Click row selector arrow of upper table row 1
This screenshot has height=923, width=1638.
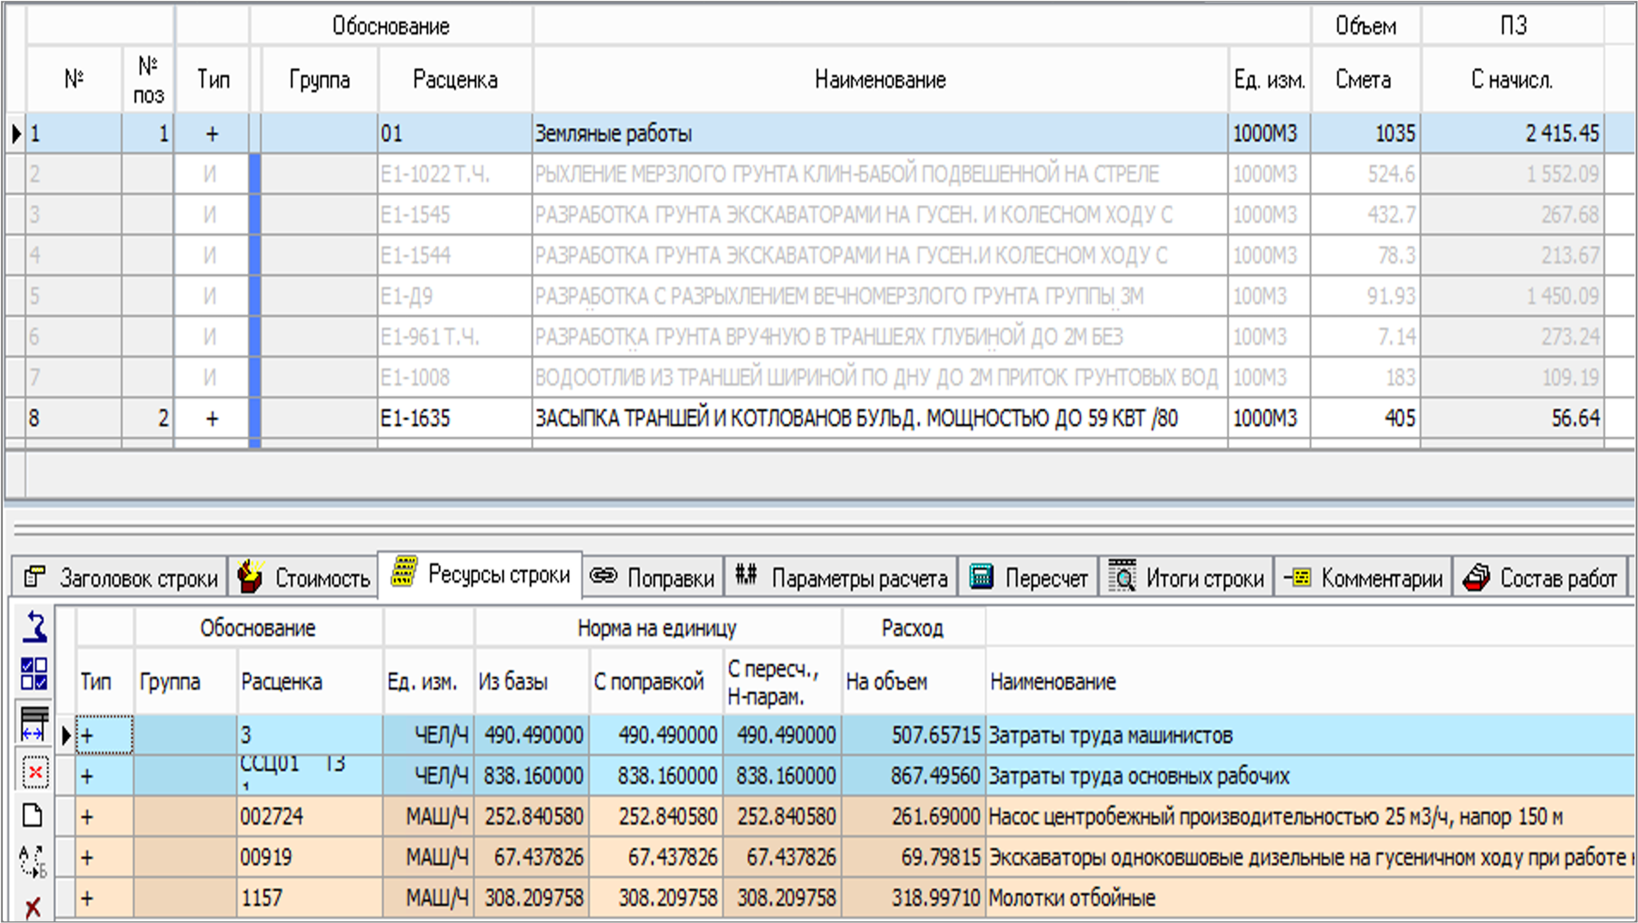[16, 134]
